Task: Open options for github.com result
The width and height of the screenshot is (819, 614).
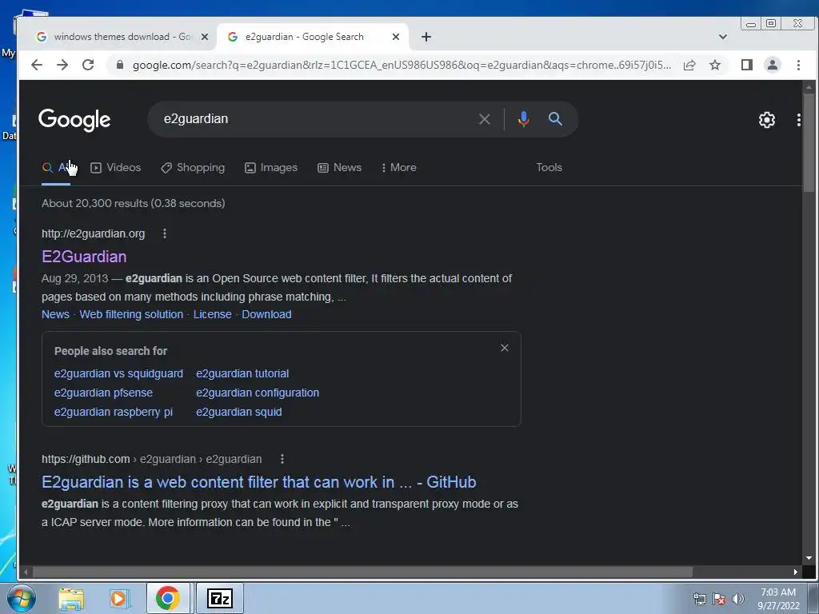Action: coord(282,459)
